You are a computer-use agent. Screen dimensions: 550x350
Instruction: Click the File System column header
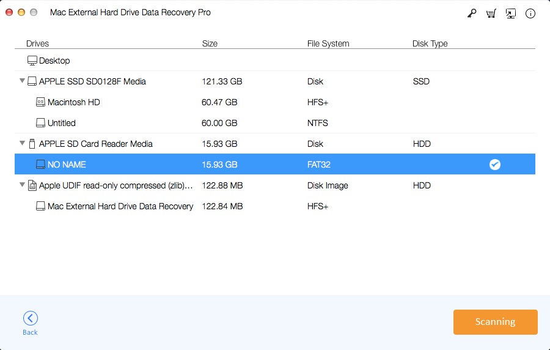click(x=328, y=43)
